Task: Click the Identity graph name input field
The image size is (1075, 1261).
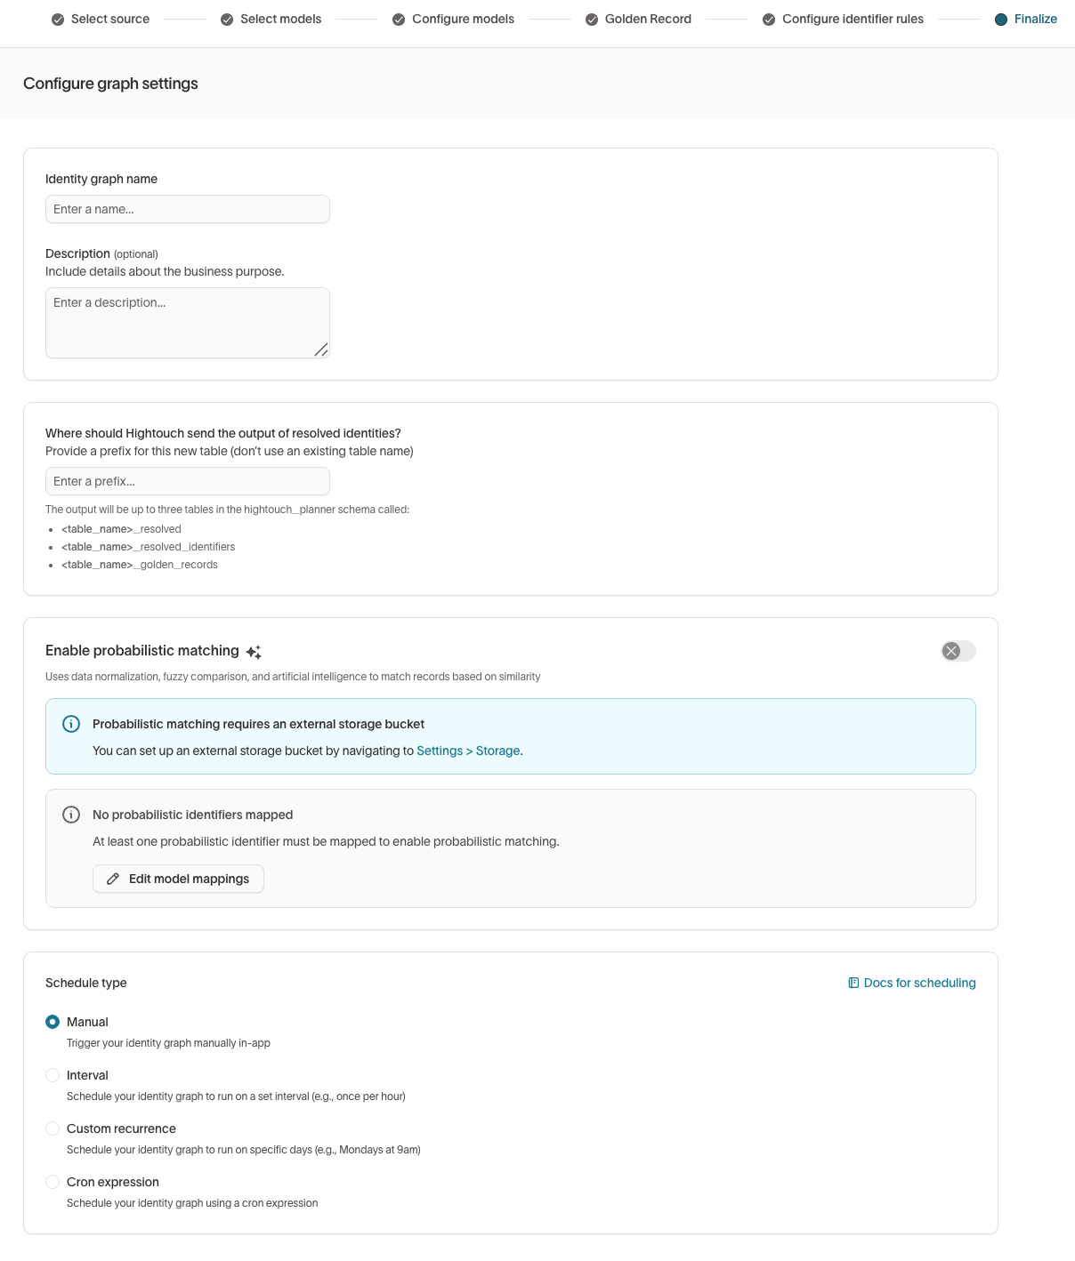Action: [x=188, y=209]
